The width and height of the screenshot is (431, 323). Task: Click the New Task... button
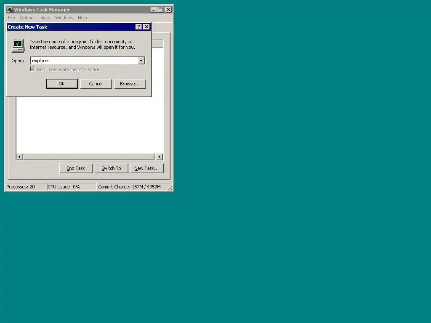click(146, 168)
